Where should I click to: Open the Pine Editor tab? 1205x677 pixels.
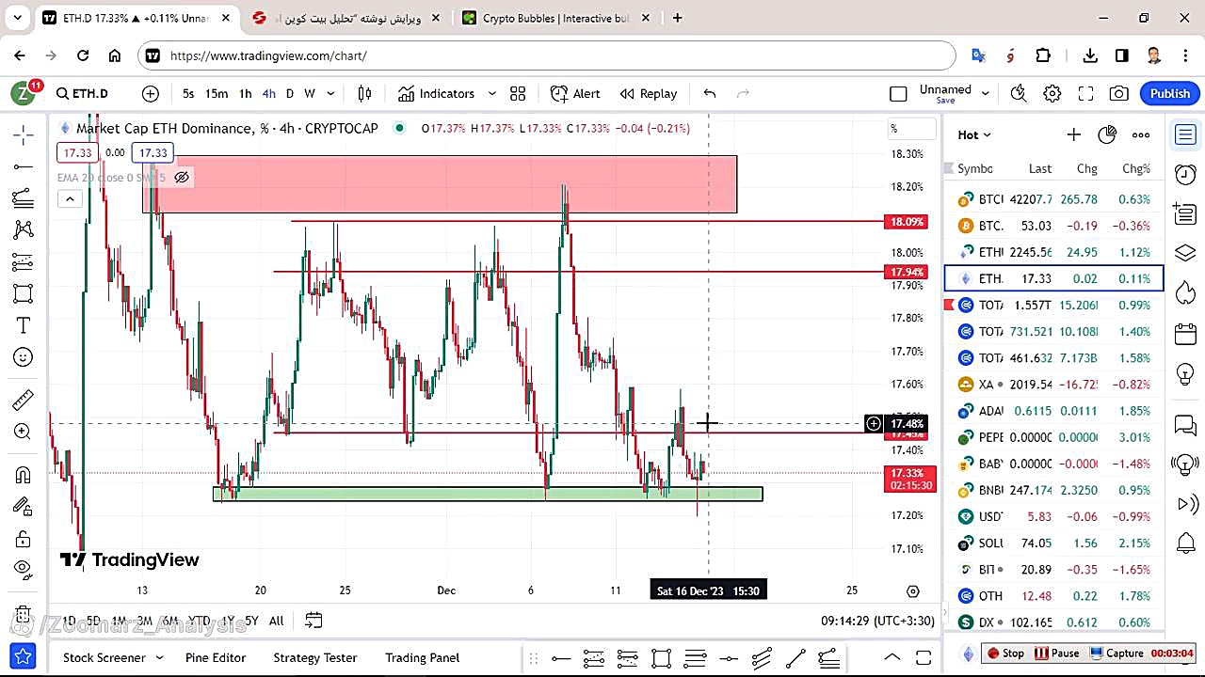click(x=216, y=657)
